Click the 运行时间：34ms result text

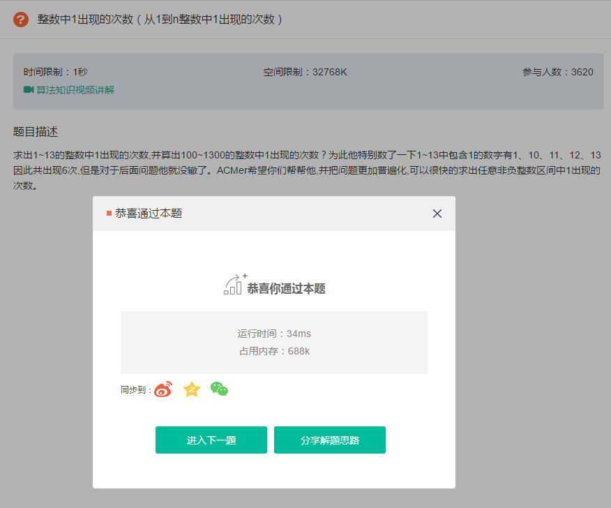274,334
